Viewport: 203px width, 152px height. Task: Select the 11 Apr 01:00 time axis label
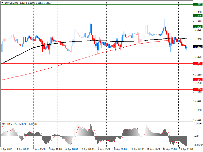pos(137,149)
